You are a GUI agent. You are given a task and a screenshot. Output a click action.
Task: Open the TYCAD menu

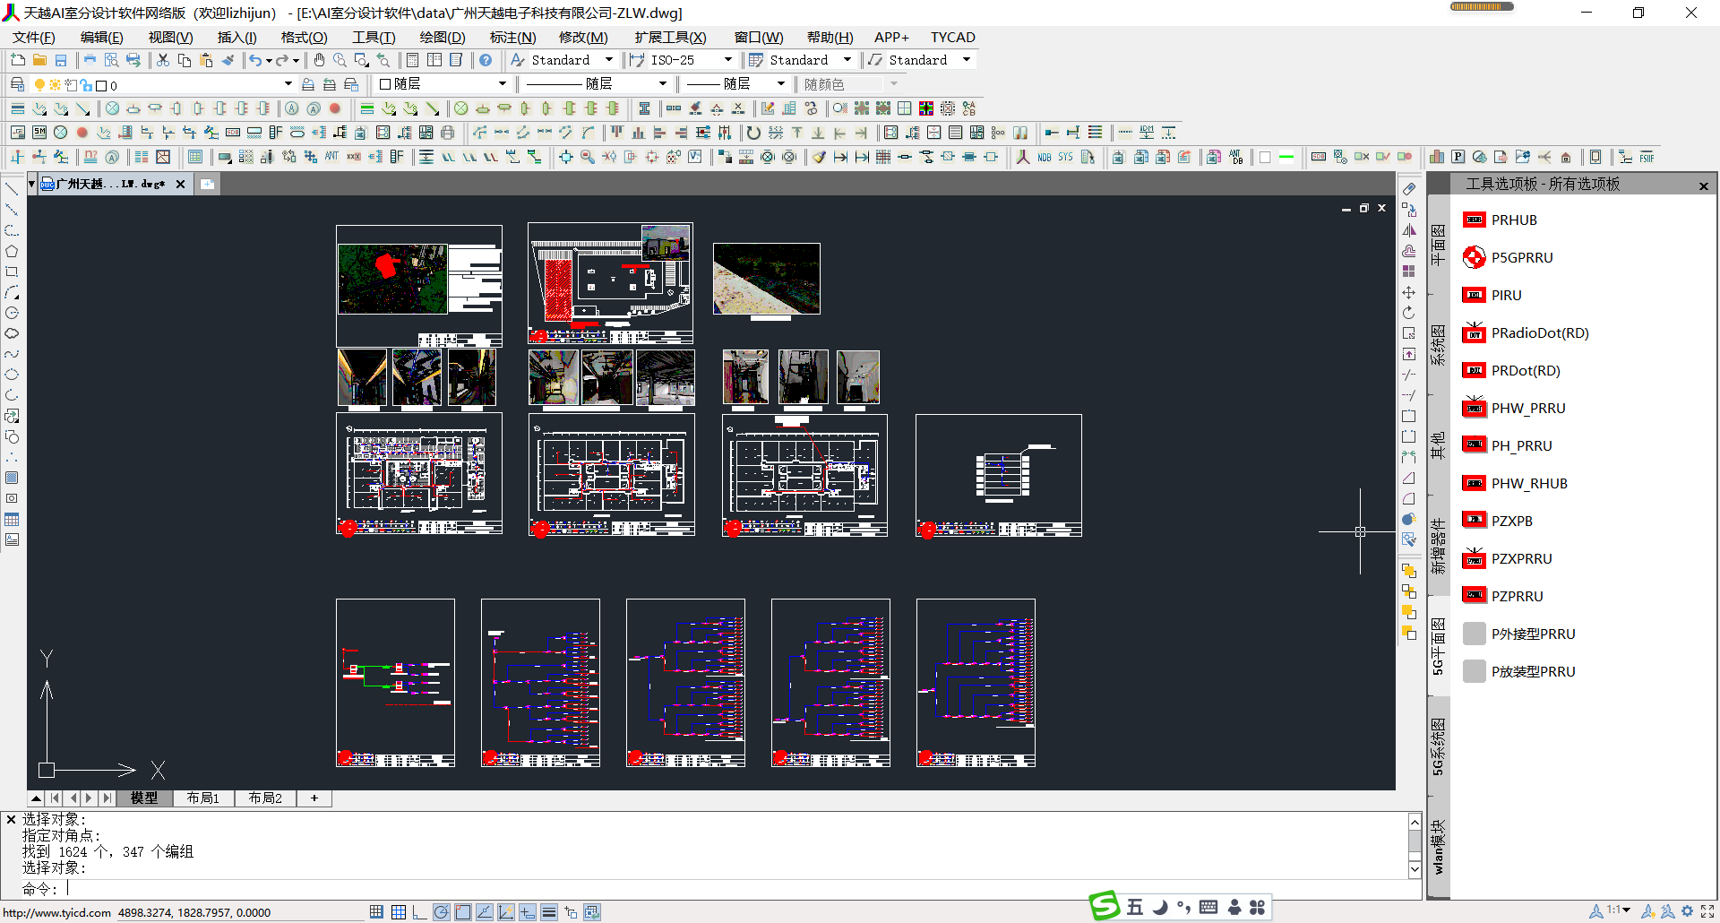952,37
